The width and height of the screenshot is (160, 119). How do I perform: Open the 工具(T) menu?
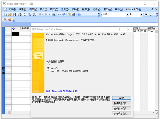click(x=65, y=9)
